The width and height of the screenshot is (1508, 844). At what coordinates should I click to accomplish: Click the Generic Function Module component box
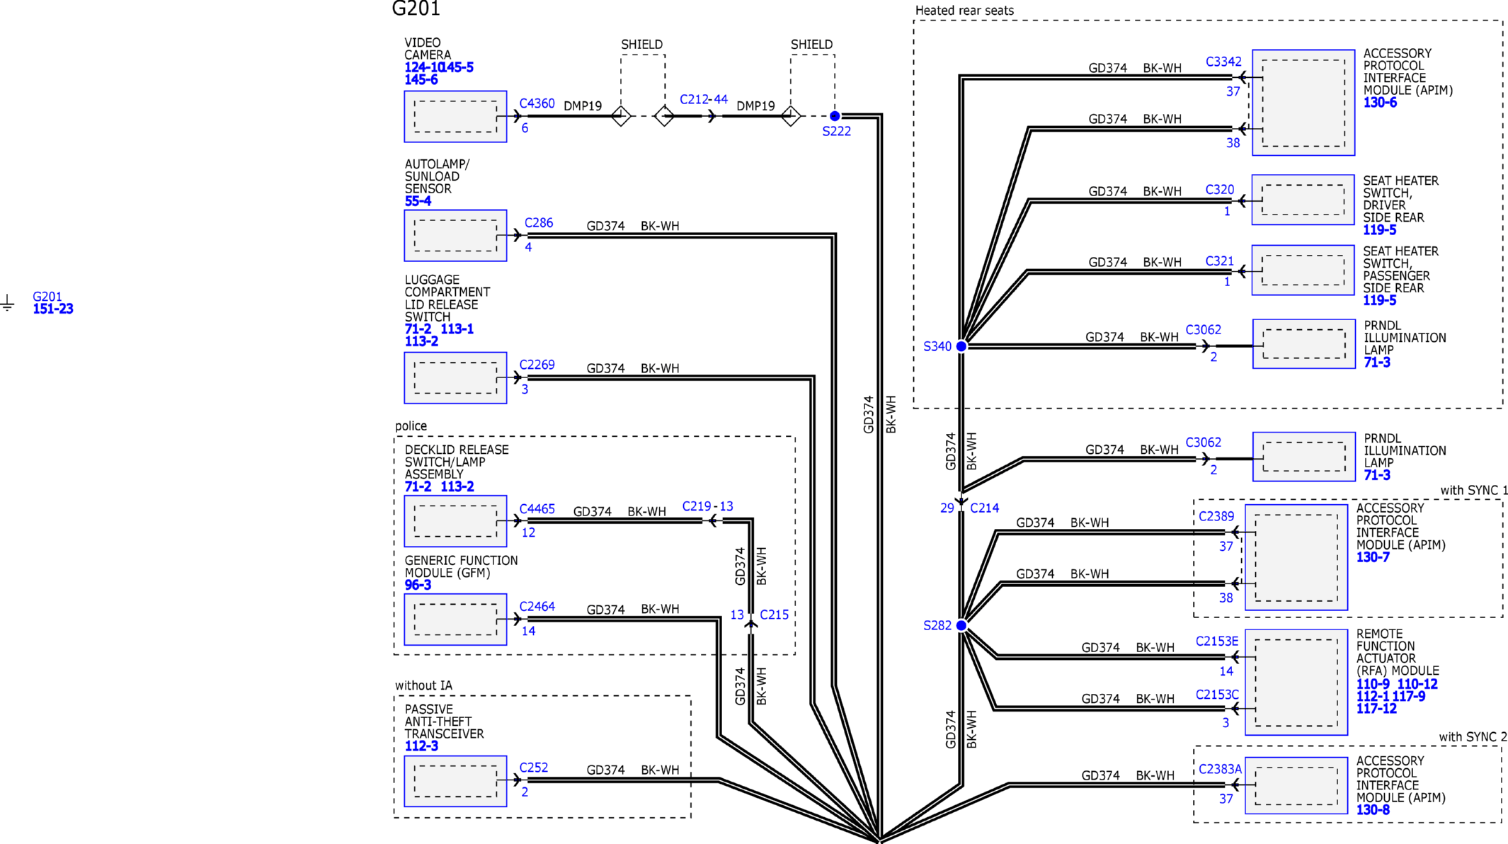click(455, 620)
